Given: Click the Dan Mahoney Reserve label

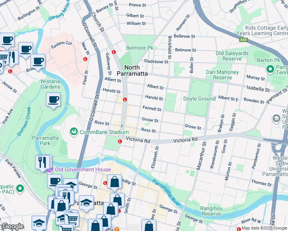Looking at the screenshot, I should pos(219,75).
